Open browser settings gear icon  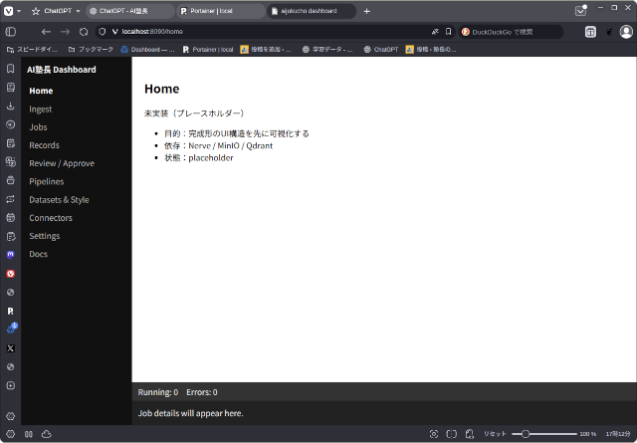pos(10,416)
